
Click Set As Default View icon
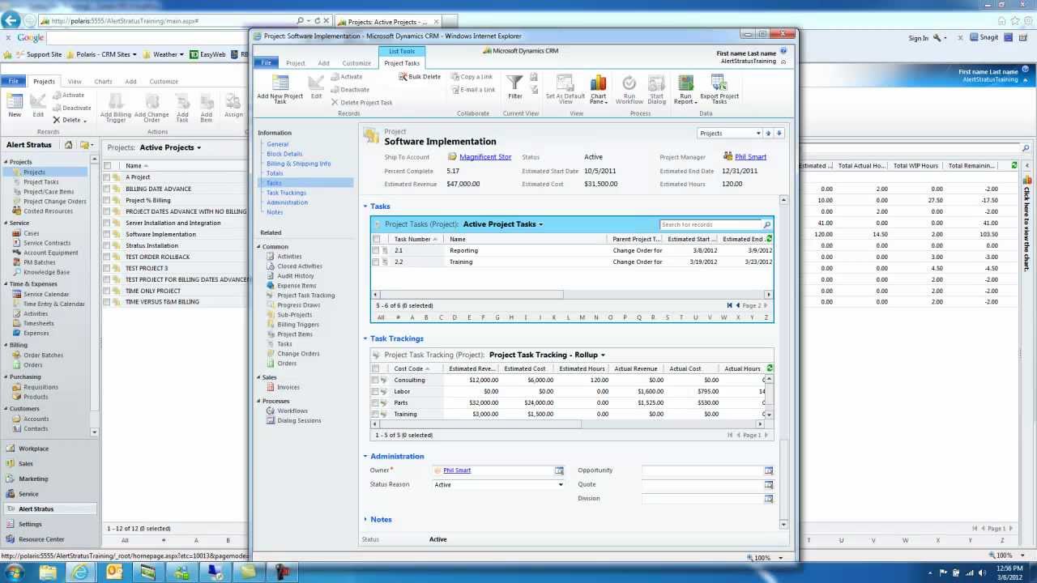click(565, 89)
